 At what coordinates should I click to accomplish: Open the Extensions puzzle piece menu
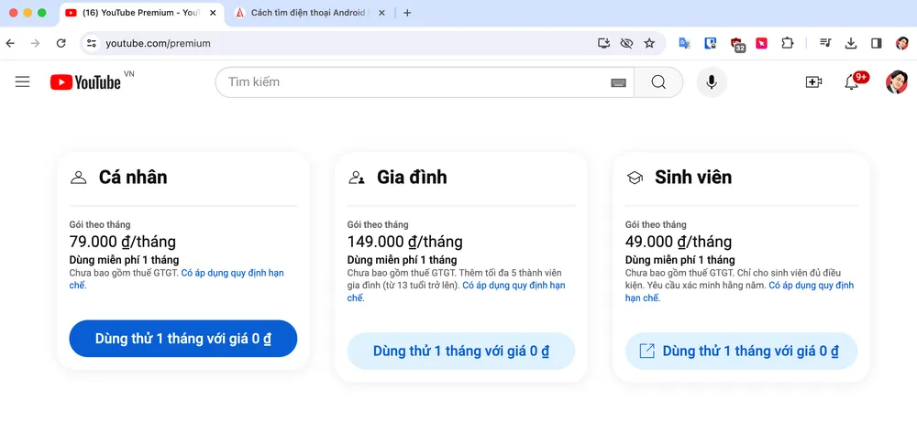[x=788, y=43]
